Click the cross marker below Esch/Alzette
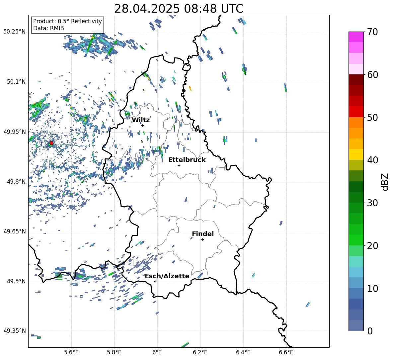Screen dimensions: 393x359 [x=155, y=282]
